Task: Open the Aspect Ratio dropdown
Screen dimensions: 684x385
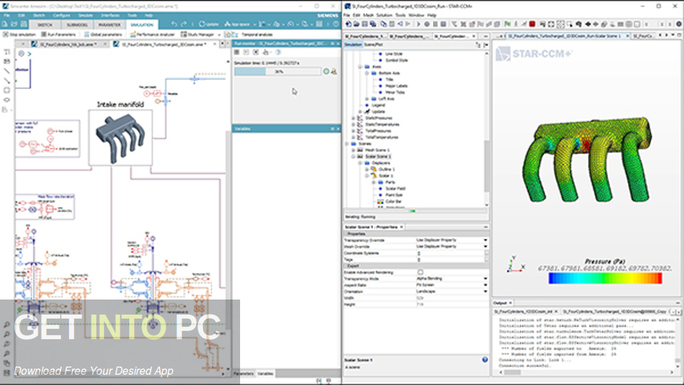Action: coord(485,285)
